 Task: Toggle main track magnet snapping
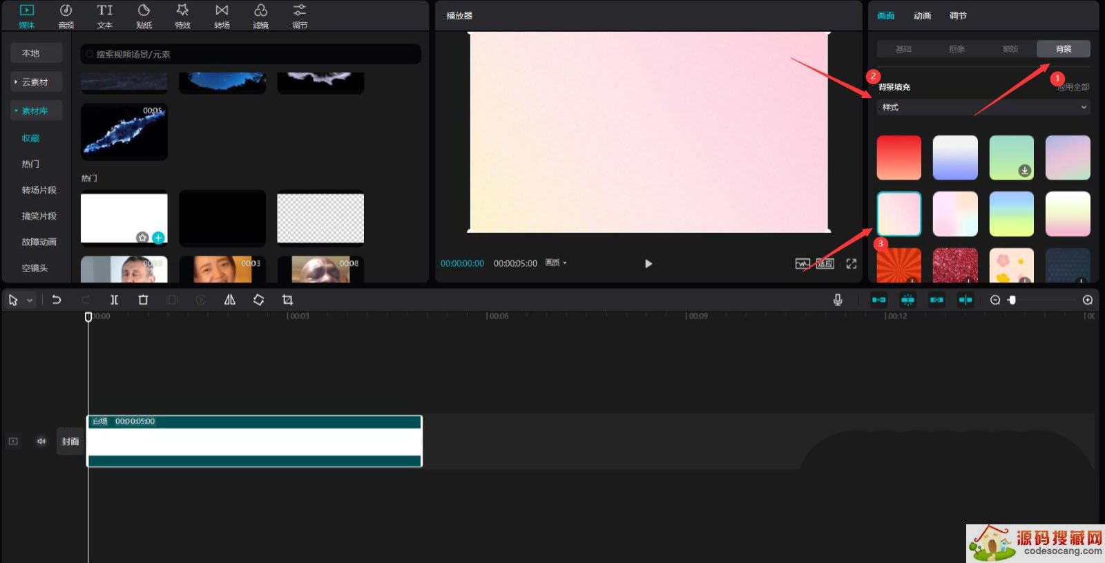[878, 300]
